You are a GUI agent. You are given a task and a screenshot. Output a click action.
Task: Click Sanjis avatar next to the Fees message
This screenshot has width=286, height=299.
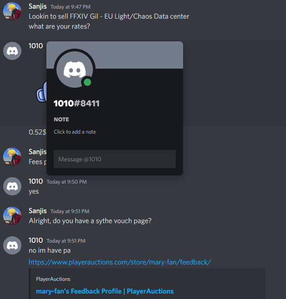(12, 157)
